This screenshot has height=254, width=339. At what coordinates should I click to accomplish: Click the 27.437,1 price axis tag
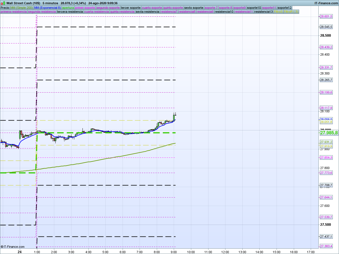pyautogui.click(x=326, y=237)
